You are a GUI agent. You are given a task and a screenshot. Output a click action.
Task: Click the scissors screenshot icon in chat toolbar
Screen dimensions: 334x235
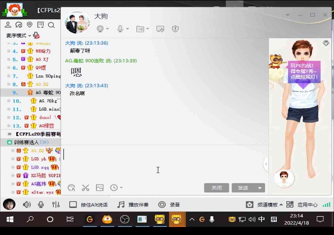[x=86, y=188]
